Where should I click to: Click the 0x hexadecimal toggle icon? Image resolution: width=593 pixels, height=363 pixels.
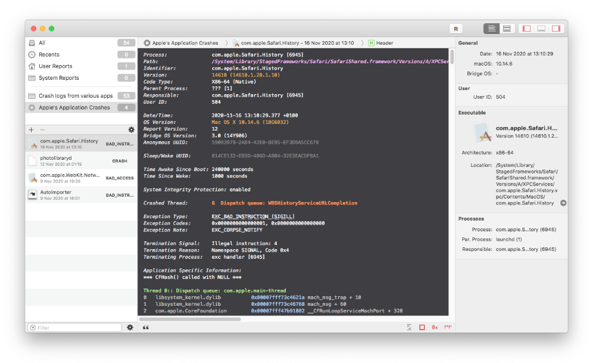(435, 327)
